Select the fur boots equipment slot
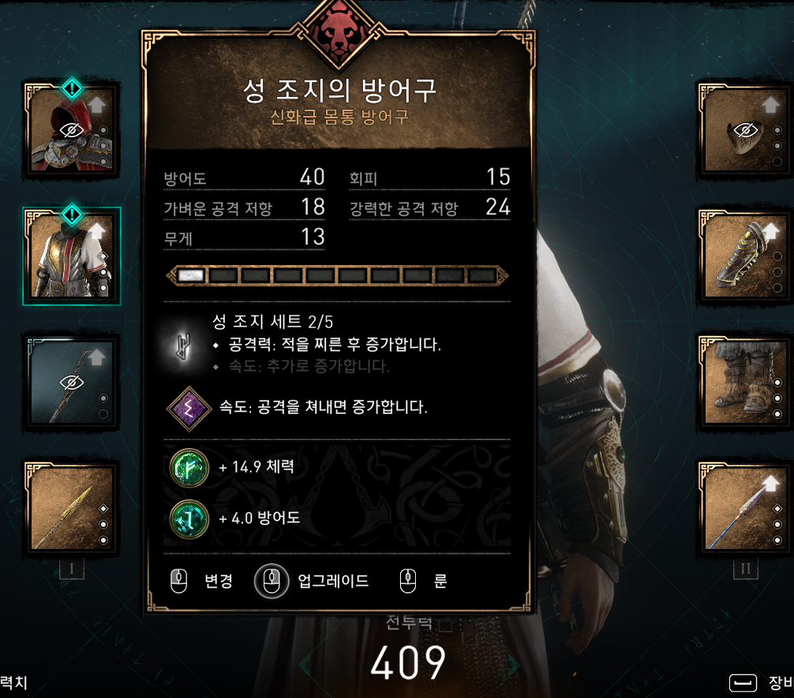794x698 pixels. (x=745, y=383)
